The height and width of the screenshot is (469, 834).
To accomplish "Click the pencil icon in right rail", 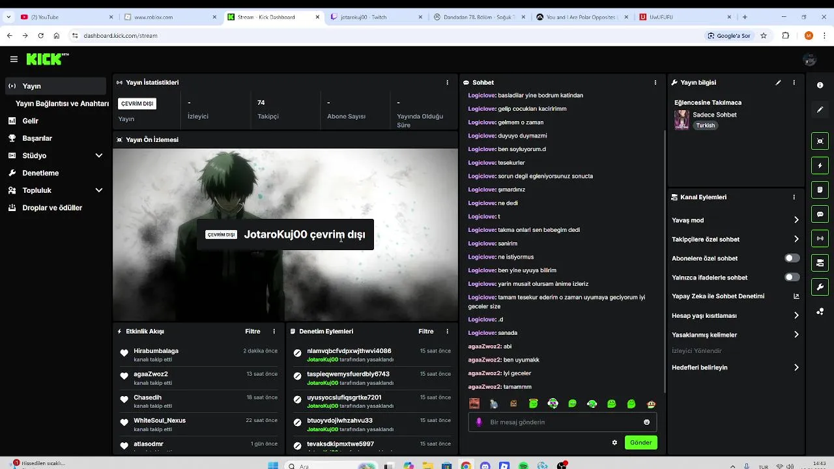I will [820, 109].
